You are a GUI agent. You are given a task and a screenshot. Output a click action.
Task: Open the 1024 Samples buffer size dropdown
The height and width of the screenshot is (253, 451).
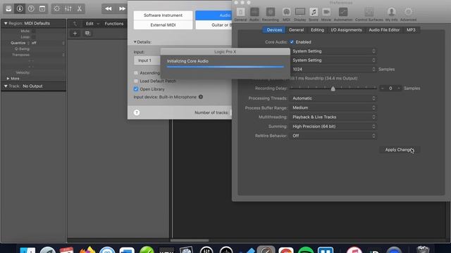point(333,69)
